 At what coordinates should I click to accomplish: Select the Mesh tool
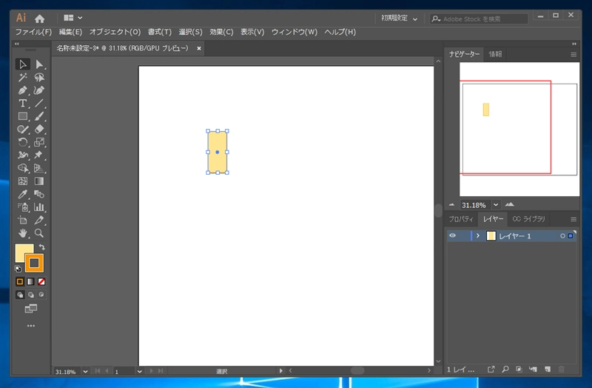[23, 181]
